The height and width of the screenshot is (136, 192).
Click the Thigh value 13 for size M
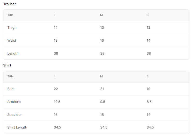click(x=102, y=27)
